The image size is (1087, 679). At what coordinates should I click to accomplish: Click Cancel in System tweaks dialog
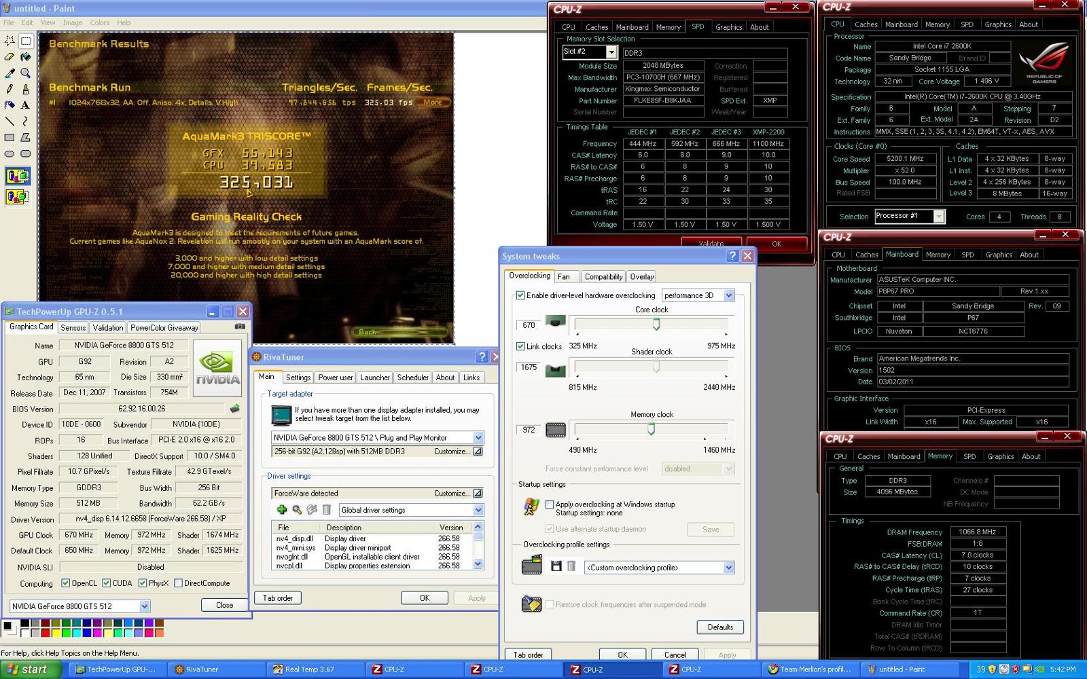tap(675, 655)
